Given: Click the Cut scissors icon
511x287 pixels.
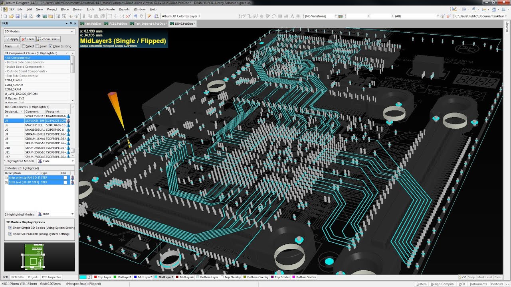Looking at the screenshot, I should coord(84,16).
